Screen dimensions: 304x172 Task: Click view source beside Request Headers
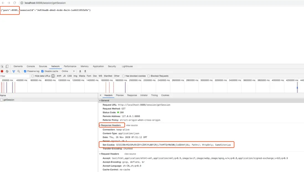tap(130, 154)
